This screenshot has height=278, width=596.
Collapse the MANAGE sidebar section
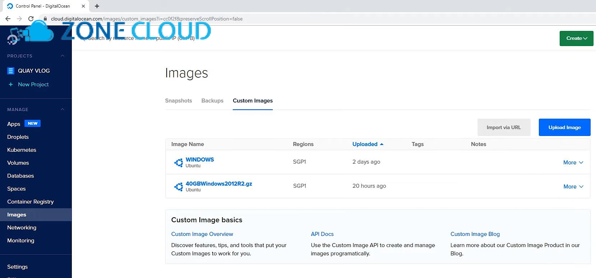click(x=63, y=109)
